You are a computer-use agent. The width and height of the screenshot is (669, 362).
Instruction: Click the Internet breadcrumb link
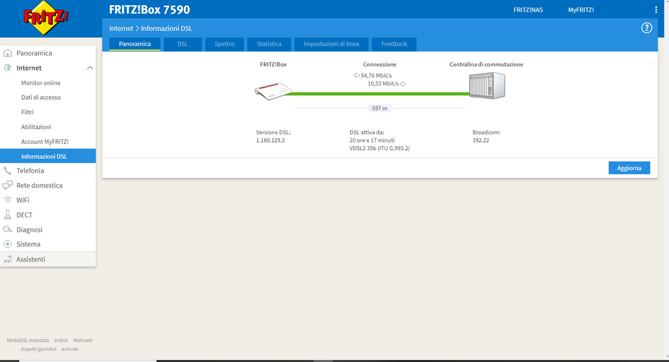pos(121,28)
